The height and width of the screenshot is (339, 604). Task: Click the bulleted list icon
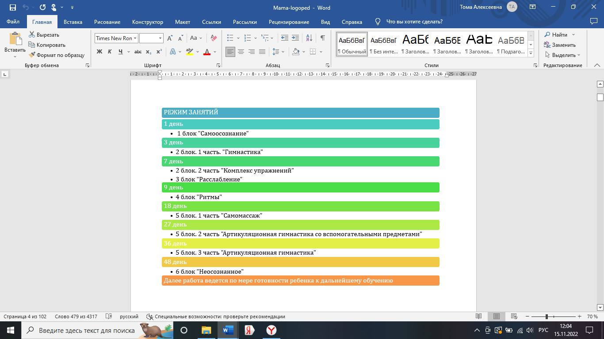pos(230,38)
